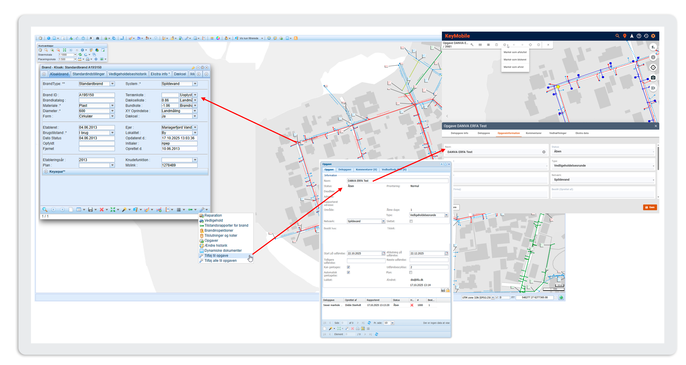Check the Slettet checkbox
Image resolution: width=686 pixels, height=365 pixels.
coord(411,221)
